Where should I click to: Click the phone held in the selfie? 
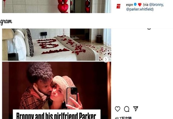tap(72, 96)
